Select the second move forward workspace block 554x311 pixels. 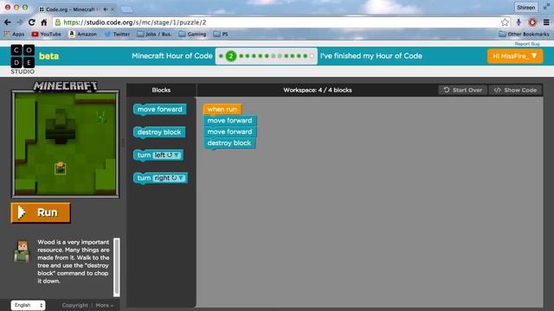coord(229,132)
